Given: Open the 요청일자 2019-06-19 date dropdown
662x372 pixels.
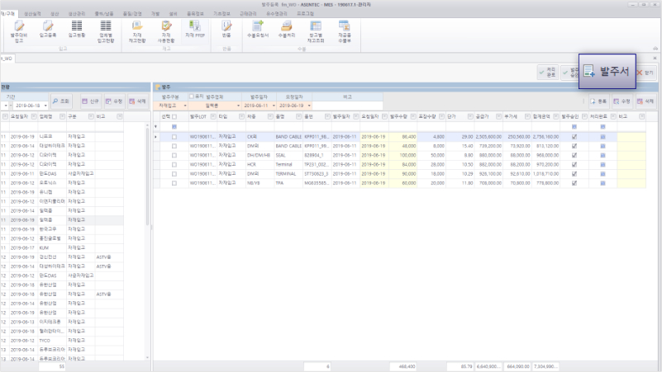Looking at the screenshot, I should pyautogui.click(x=309, y=106).
